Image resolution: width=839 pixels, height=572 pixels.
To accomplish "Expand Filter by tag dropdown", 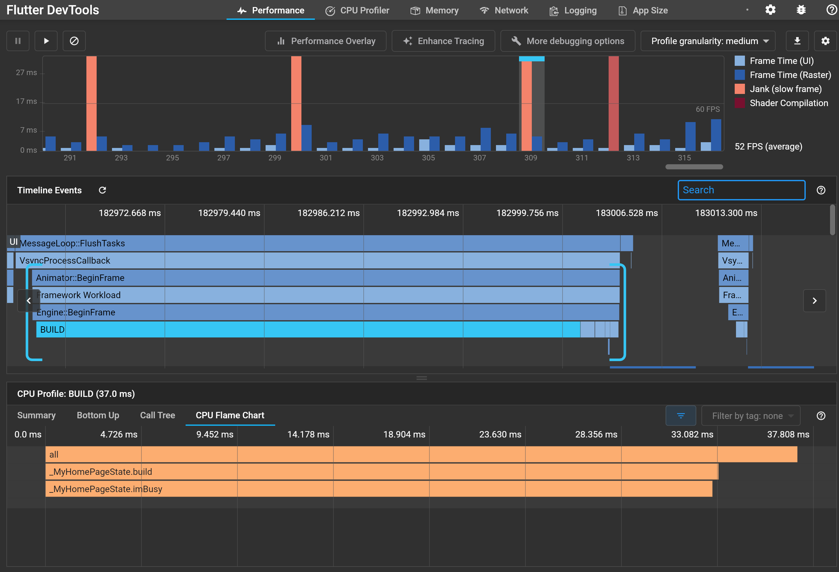I will pos(751,415).
